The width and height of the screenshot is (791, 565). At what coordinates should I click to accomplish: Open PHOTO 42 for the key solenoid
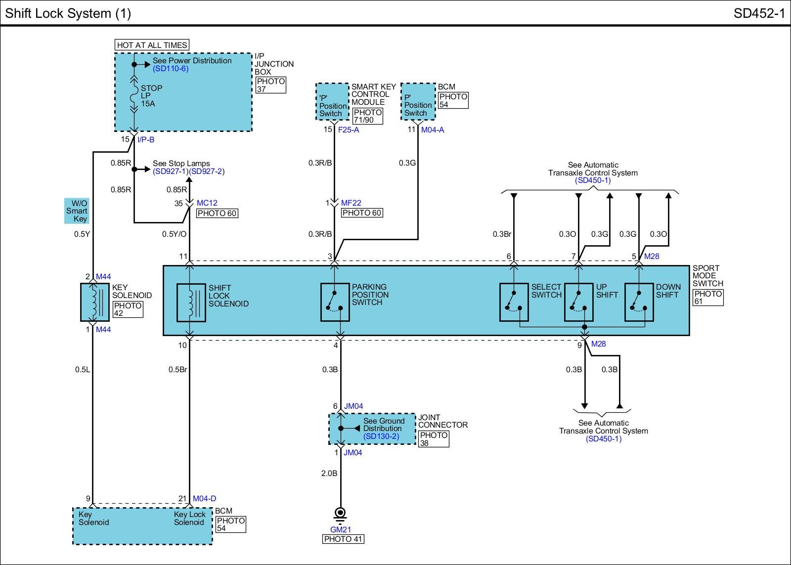click(x=128, y=309)
